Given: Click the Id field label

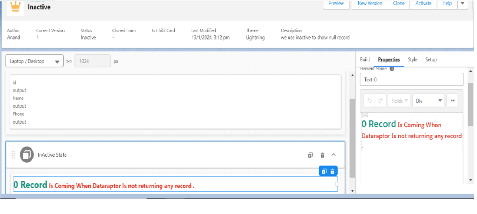Looking at the screenshot, I should pos(14,83).
